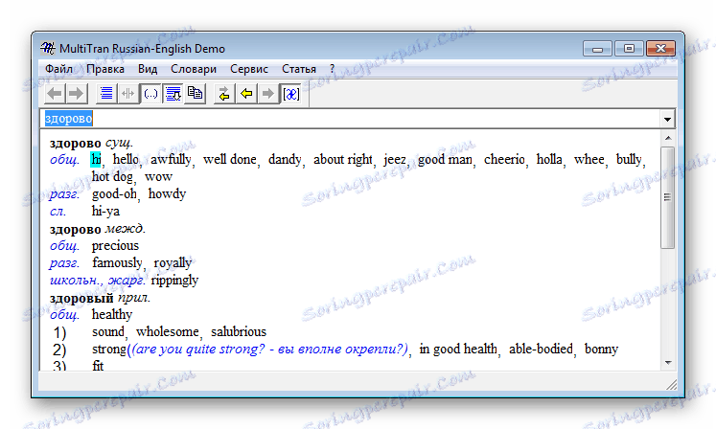The width and height of the screenshot is (716, 429).
Task: Click the translation 'bonny'
Action: tap(601, 350)
